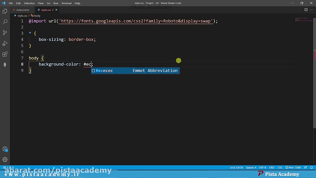This screenshot has height=178, width=316.
Task: Open Run and Debug view
Action: [x=5, y=43]
